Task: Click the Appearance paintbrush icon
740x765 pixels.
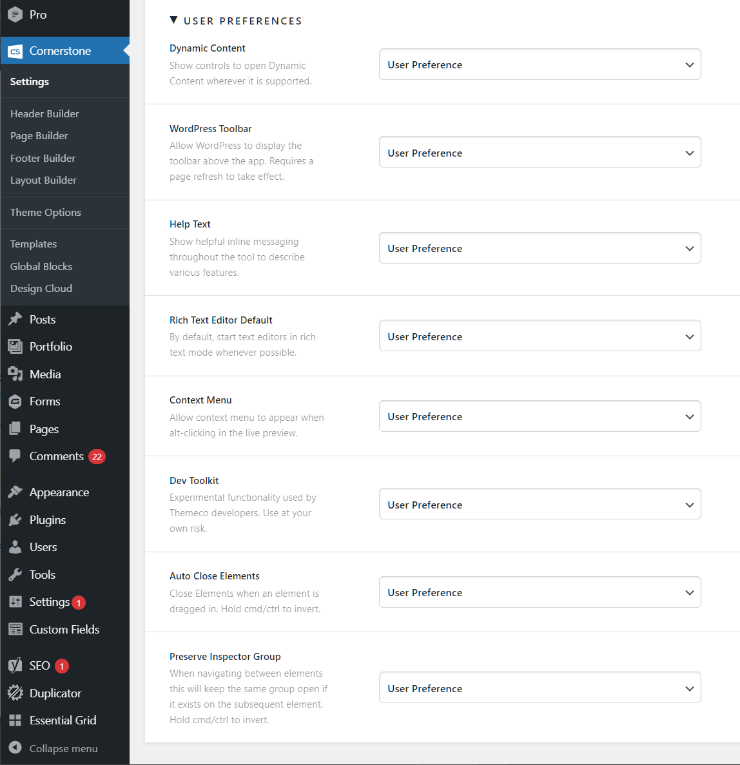Action: coord(15,492)
